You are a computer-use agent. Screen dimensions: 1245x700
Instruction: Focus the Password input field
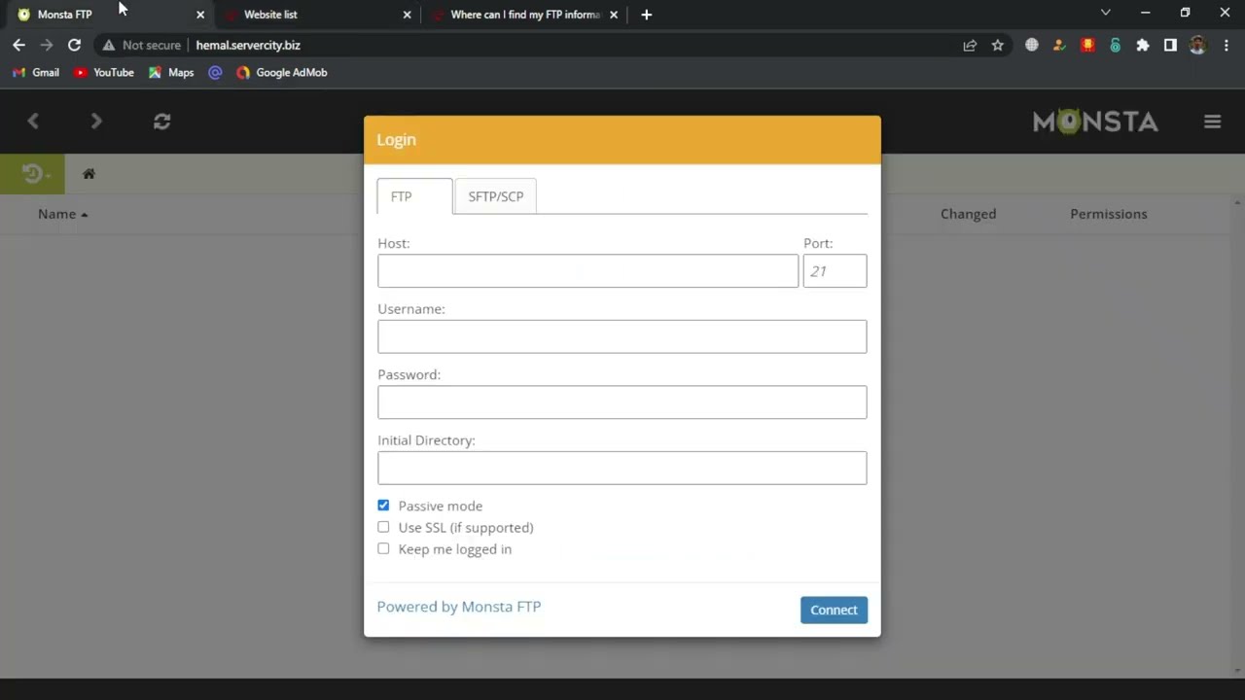click(622, 402)
